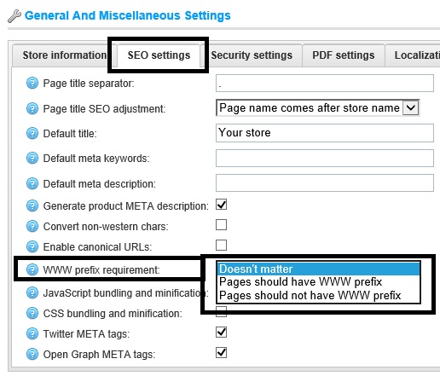The height and width of the screenshot is (376, 440).
Task: Click help icon for Default title
Action: click(32, 133)
